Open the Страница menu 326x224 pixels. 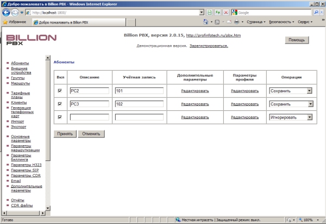pyautogui.click(x=256, y=22)
